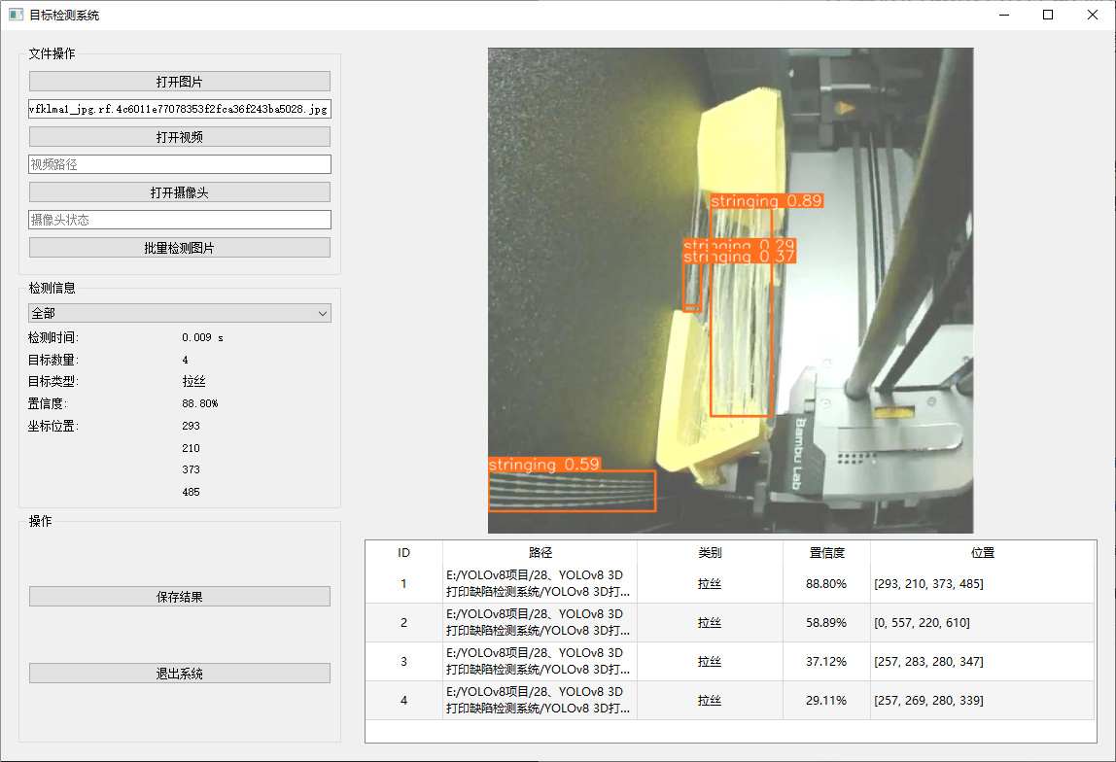This screenshot has height=762, width=1116.
Task: Focus the 视频路径 input field
Action: pos(179,164)
